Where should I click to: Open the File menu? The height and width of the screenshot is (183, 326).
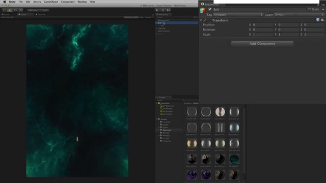[20, 2]
